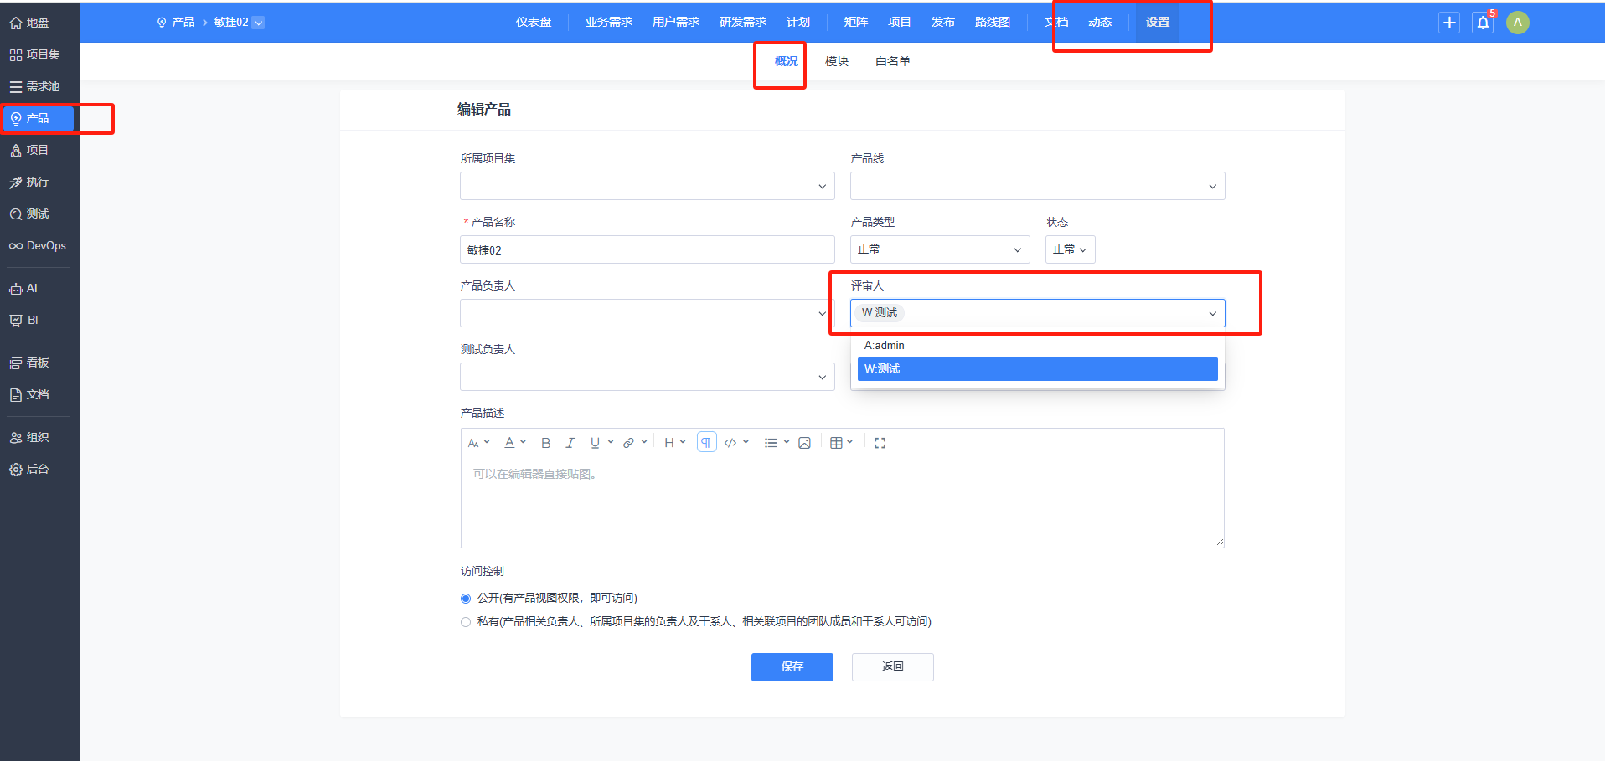Switch to the 模块 tab
1605x761 pixels.
tap(836, 61)
